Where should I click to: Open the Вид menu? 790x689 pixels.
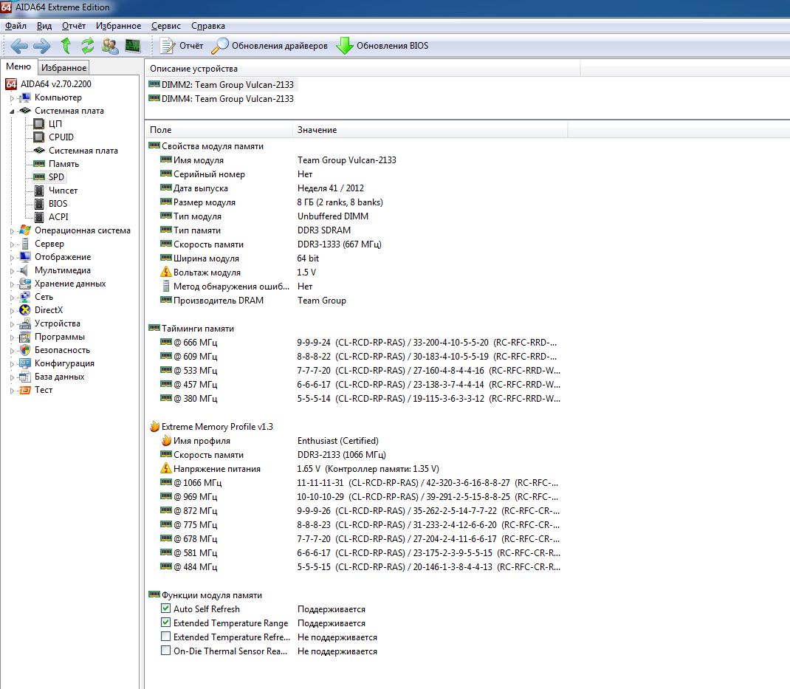point(44,26)
